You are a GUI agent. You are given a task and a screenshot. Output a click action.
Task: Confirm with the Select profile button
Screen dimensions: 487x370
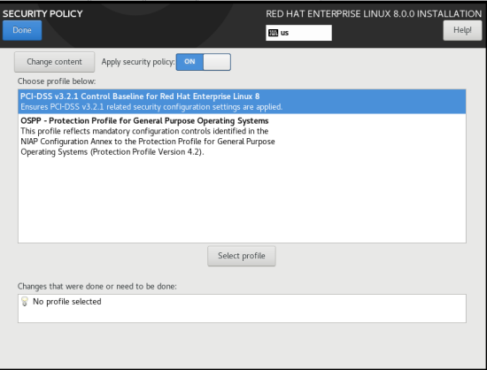pyautogui.click(x=242, y=256)
